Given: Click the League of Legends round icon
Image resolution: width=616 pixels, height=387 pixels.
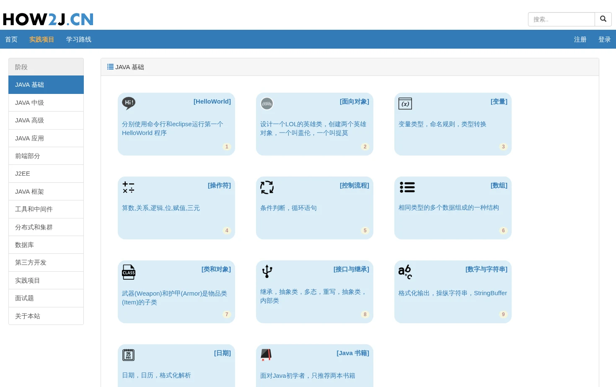Looking at the screenshot, I should pos(267,104).
